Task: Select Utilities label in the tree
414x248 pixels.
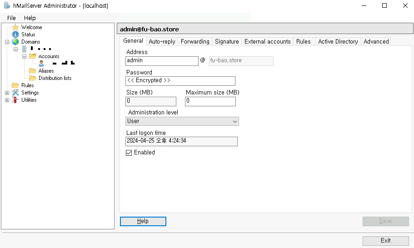Action: (29, 100)
